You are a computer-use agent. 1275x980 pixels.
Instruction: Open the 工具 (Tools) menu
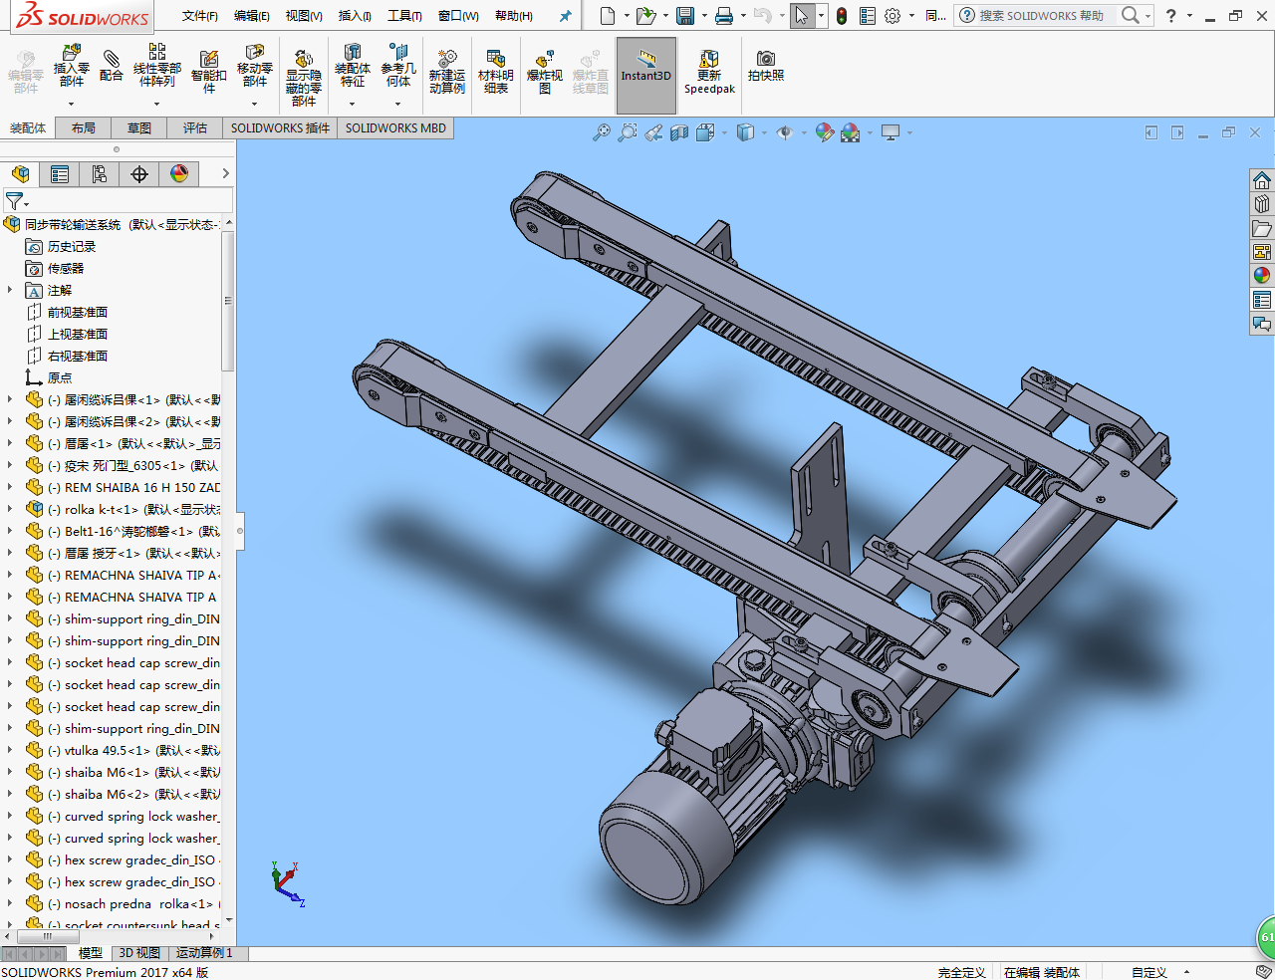click(x=404, y=16)
